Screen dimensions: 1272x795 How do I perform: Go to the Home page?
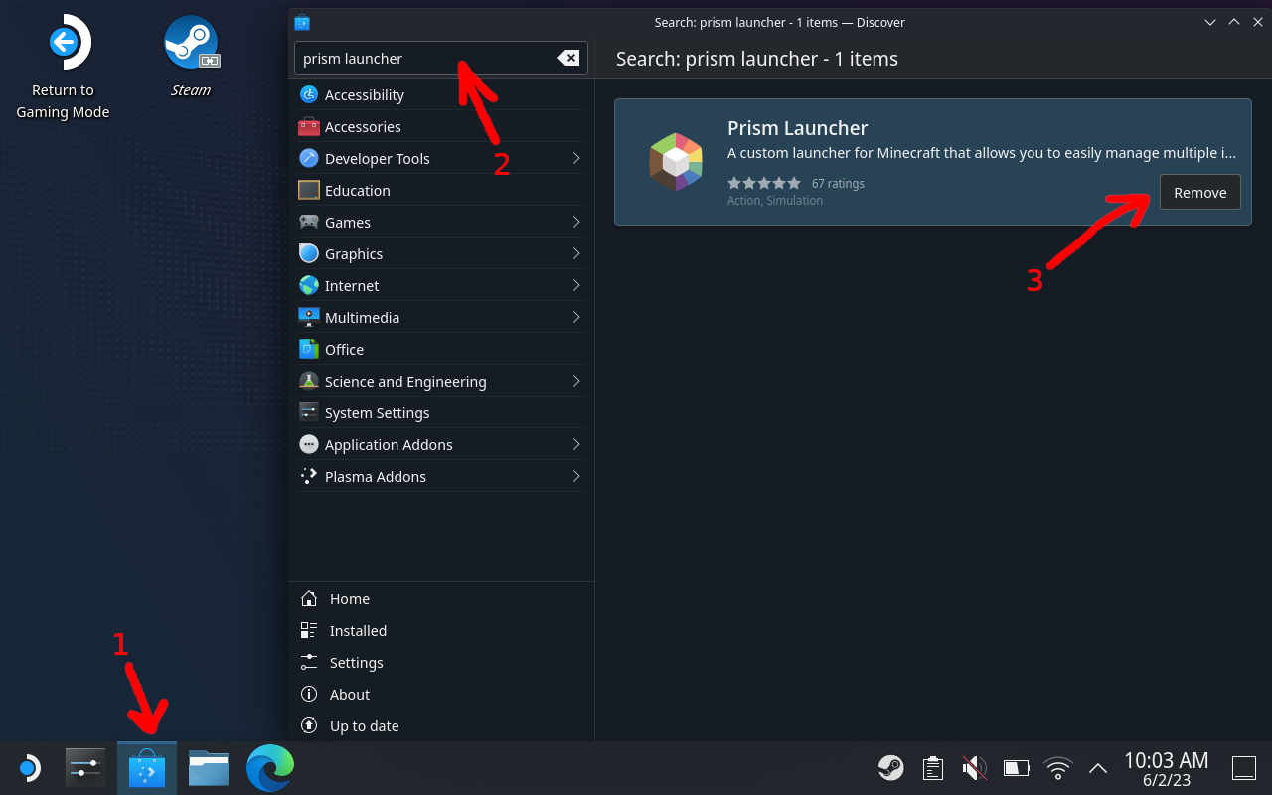441,599
